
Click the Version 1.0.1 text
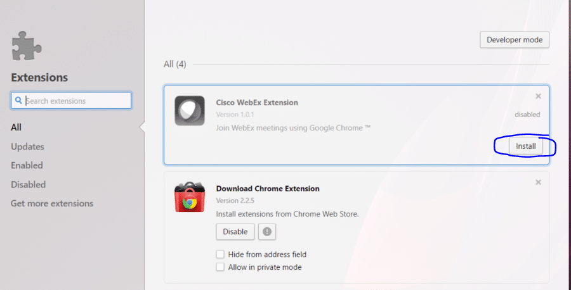tap(235, 115)
